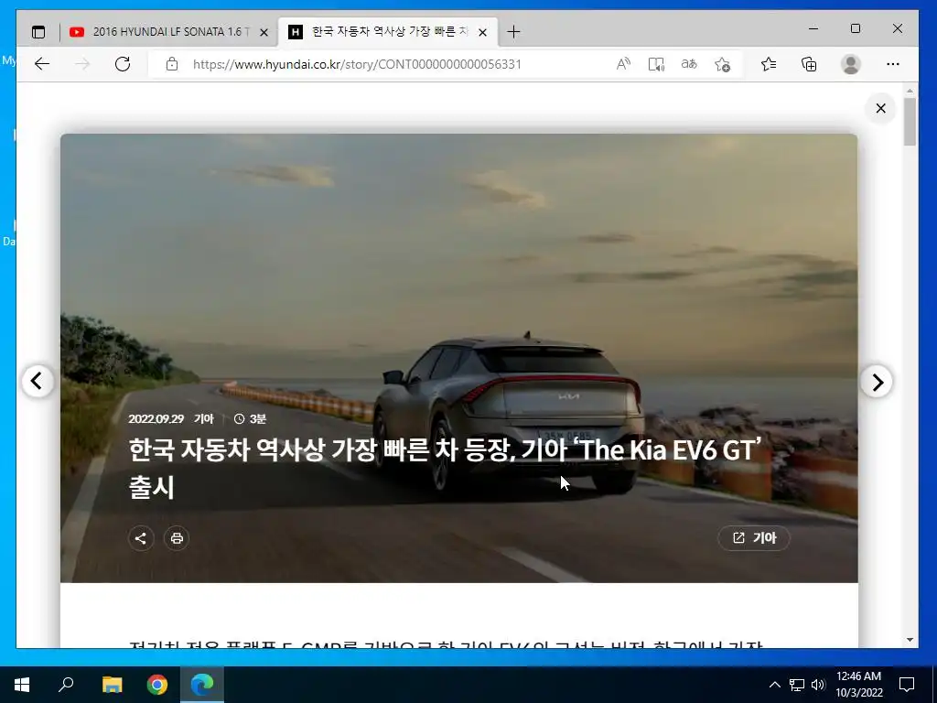Screen dimensions: 937x703
Task: Open the clock and calendar
Action: click(858, 685)
